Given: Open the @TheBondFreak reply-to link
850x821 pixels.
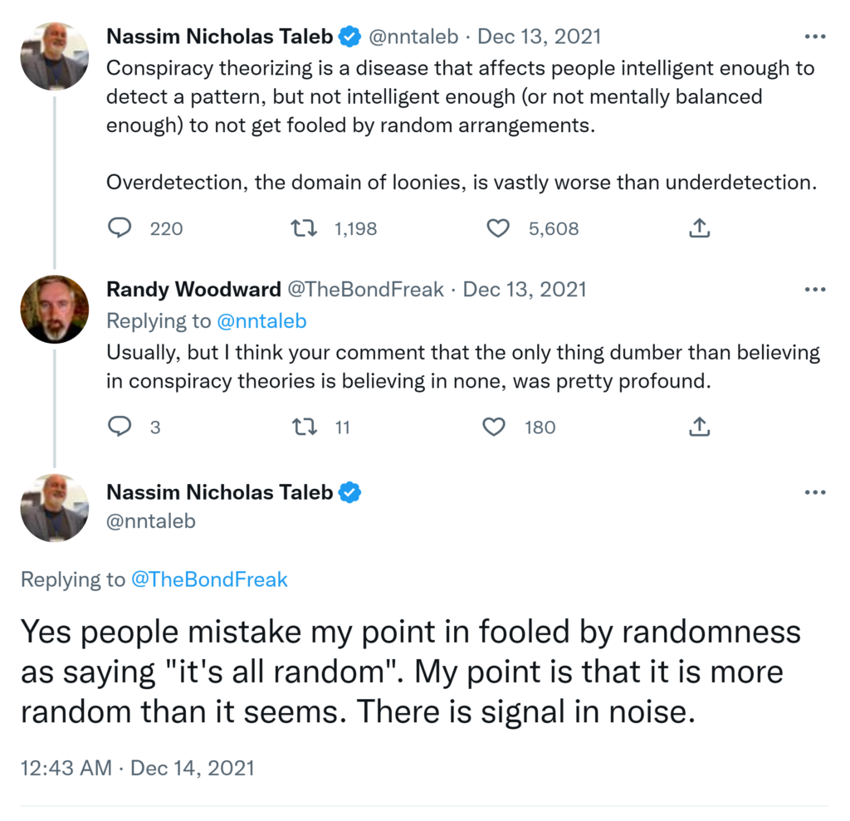Looking at the screenshot, I should pyautogui.click(x=209, y=579).
